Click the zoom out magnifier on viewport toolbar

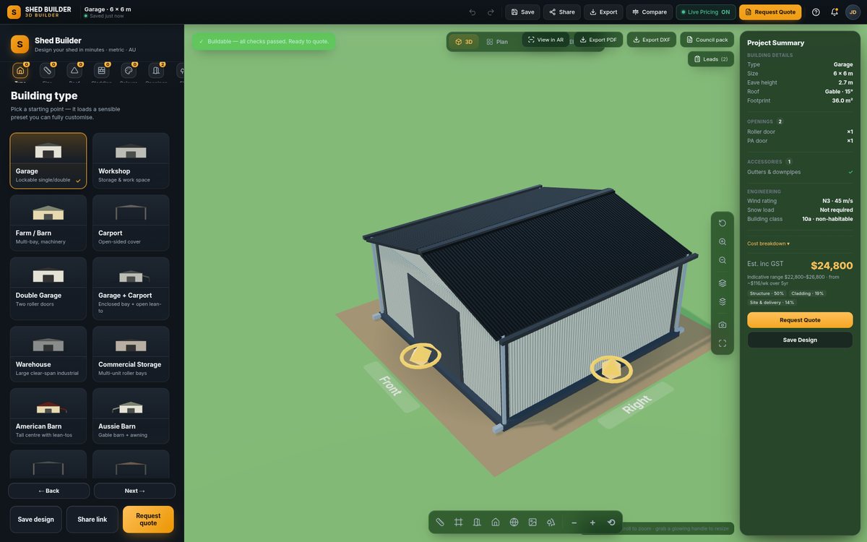pos(722,260)
